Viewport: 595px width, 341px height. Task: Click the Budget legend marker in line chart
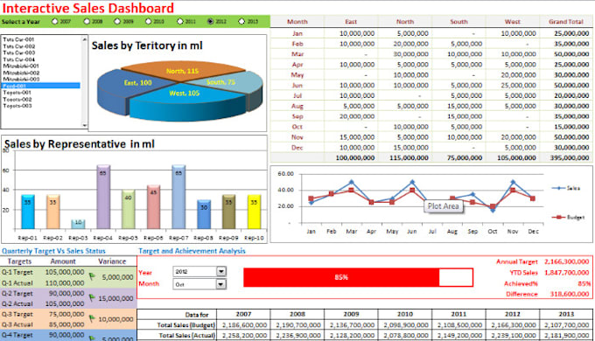point(558,218)
